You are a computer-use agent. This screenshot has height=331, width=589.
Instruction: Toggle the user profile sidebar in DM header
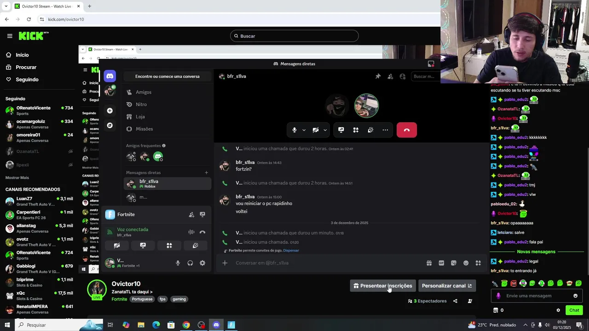403,76
